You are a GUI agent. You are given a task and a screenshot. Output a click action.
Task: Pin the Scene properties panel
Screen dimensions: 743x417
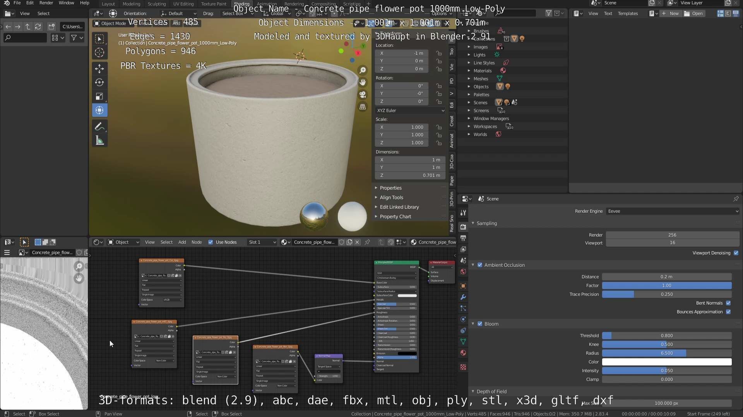pos(736,199)
